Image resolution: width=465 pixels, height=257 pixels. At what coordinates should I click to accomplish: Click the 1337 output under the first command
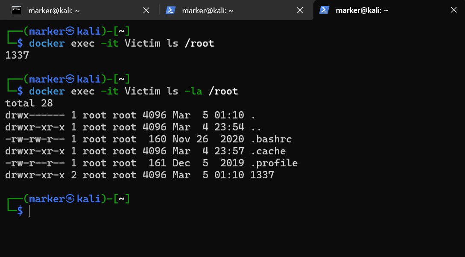click(17, 55)
